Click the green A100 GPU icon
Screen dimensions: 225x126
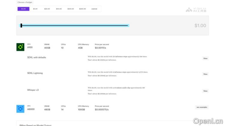(x=20, y=47)
